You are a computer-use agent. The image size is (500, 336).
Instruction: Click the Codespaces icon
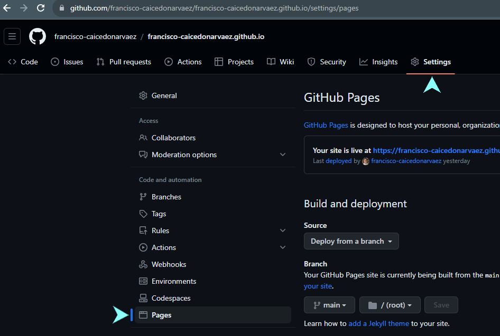click(x=143, y=298)
